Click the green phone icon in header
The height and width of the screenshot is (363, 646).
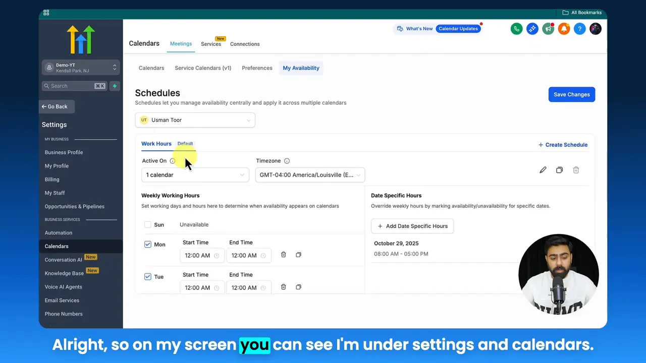pos(516,29)
